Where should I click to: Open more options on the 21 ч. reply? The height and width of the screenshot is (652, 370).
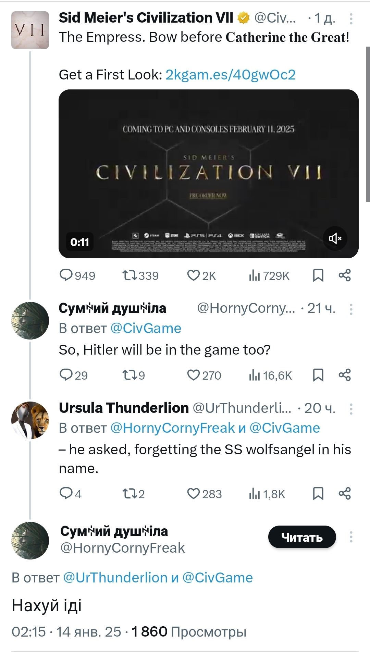coord(351,309)
